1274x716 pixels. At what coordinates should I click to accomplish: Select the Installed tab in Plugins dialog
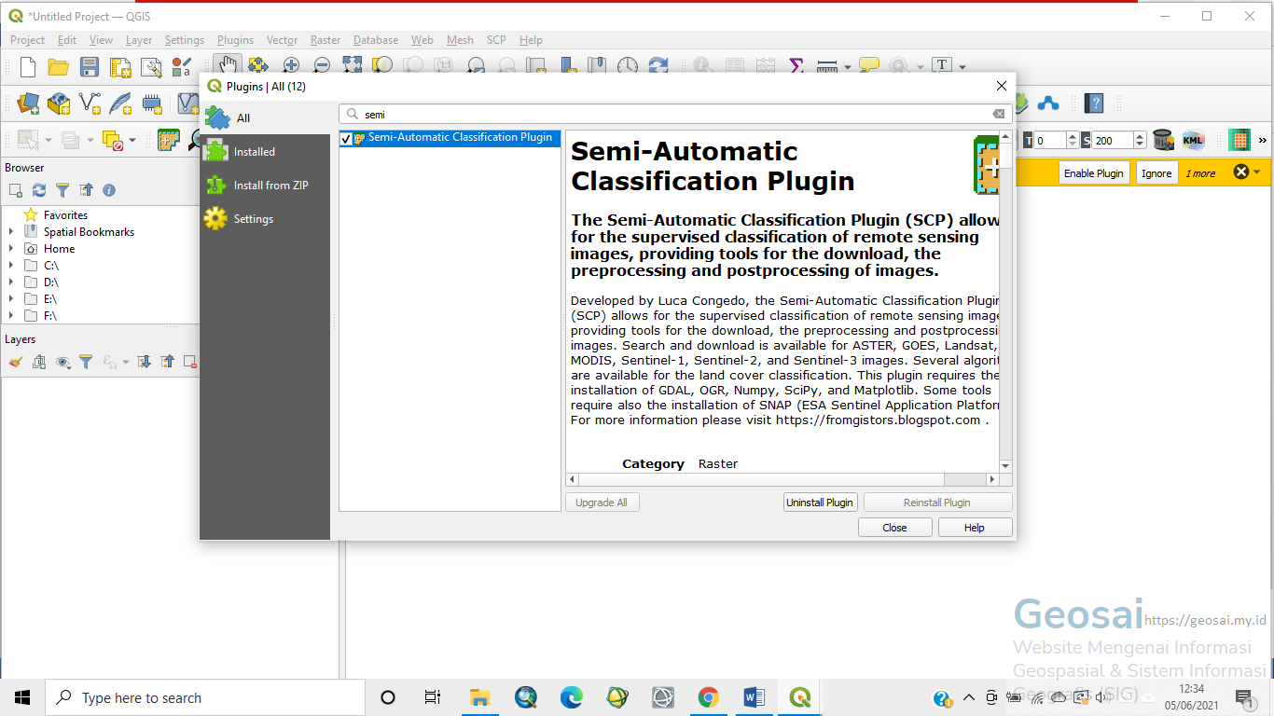click(x=265, y=152)
